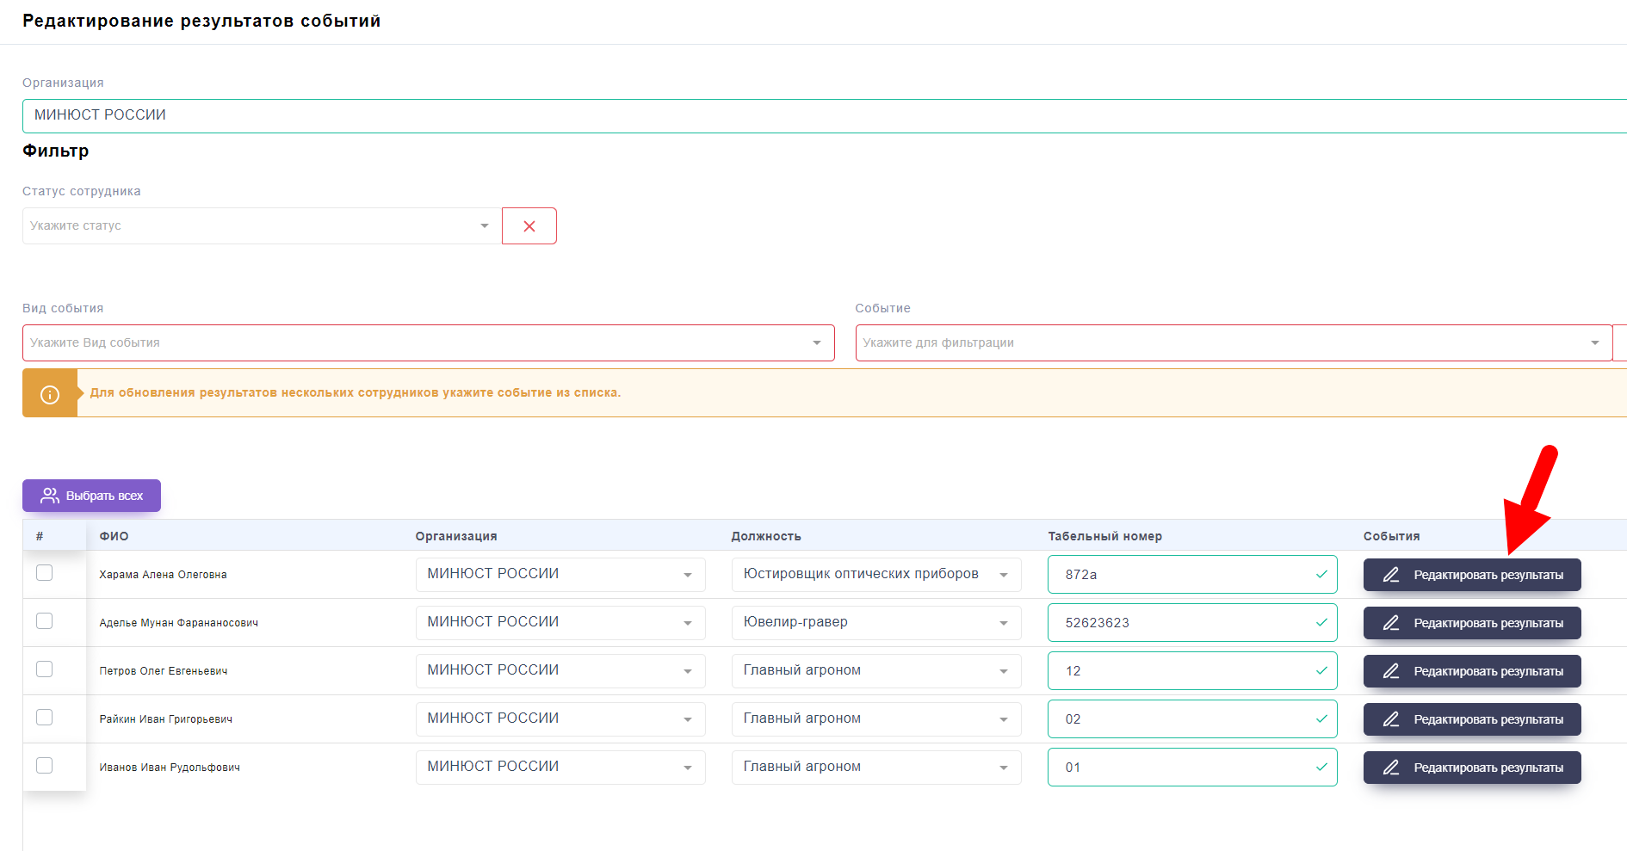Click the pencil icon in Харама Алена row

tap(1390, 575)
